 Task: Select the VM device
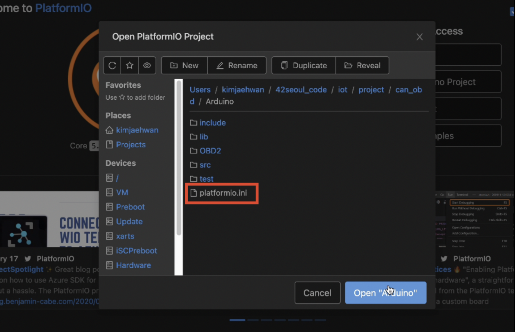(122, 192)
